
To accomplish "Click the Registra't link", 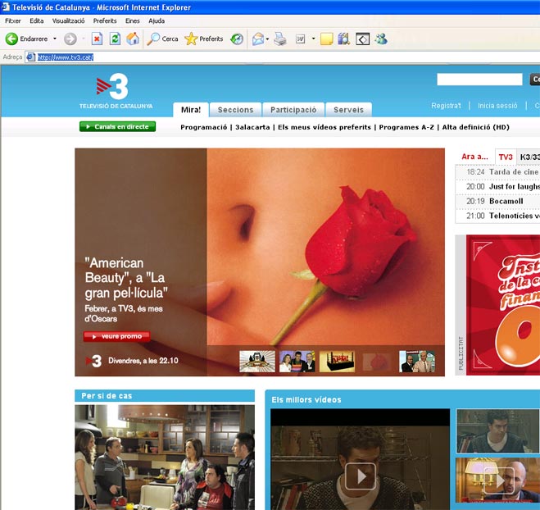I will pyautogui.click(x=446, y=106).
